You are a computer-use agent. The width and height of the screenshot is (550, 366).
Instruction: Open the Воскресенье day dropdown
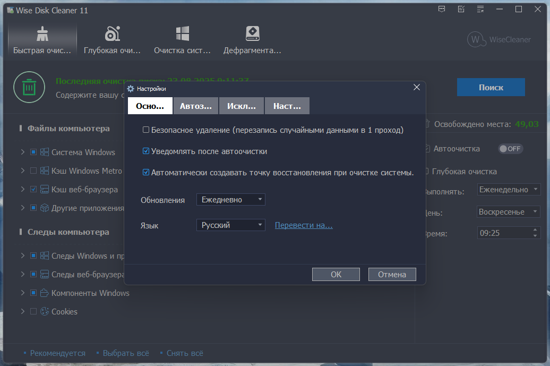pos(509,211)
